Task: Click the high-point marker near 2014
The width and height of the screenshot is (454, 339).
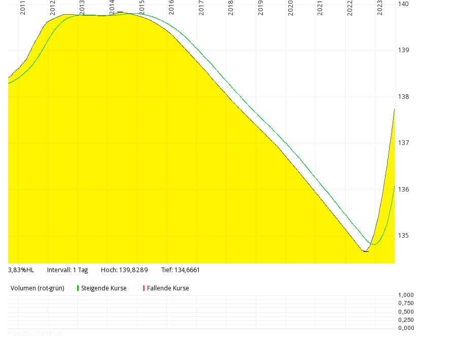Action: (120, 12)
